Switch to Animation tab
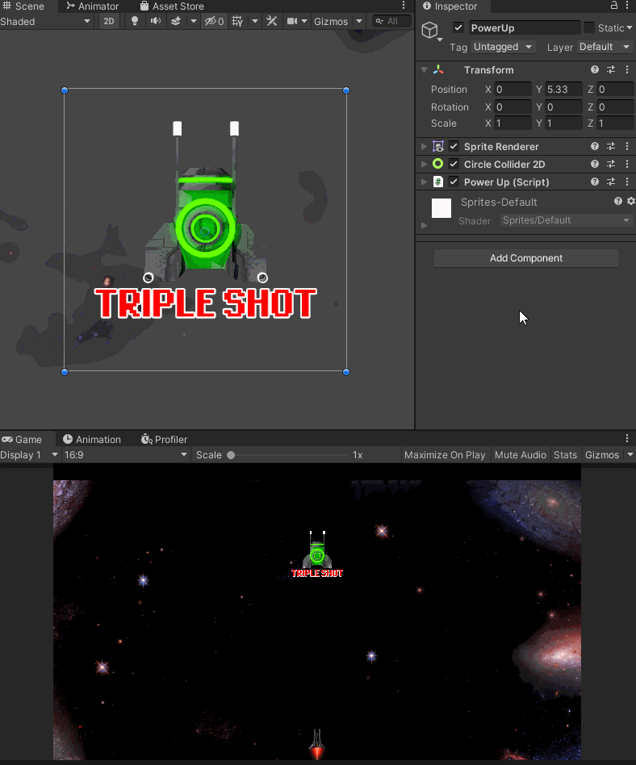This screenshot has height=765, width=636. point(92,439)
